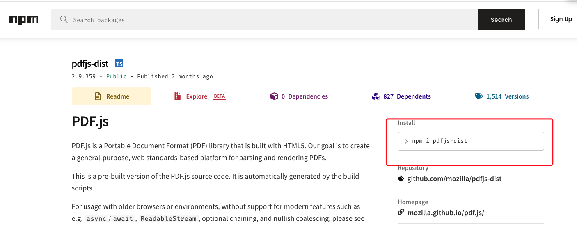The width and height of the screenshot is (577, 227).
Task: Click the Install section label
Action: tap(406, 123)
